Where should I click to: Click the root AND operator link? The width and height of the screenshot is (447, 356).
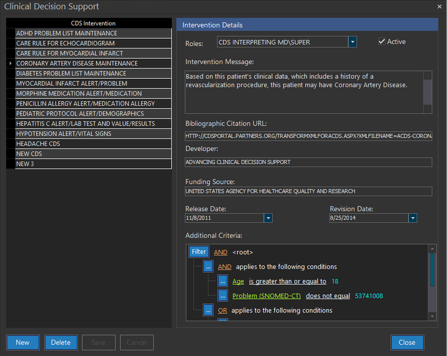click(220, 252)
